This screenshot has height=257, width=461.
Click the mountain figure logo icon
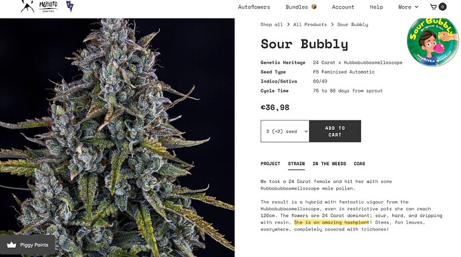27,6
